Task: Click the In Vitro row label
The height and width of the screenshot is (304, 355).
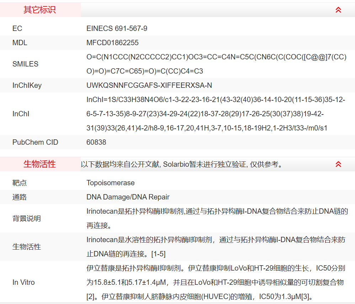Action: tap(23, 282)
